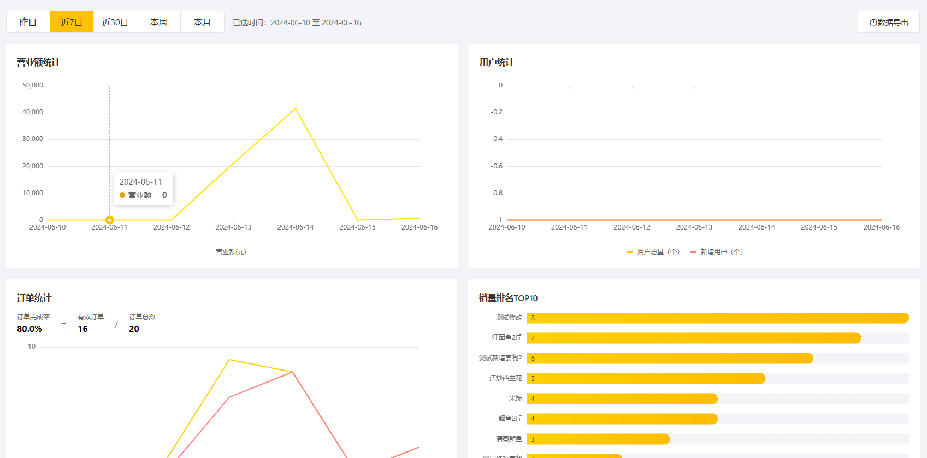The height and width of the screenshot is (458, 927).
Task: Click the 测试修改 sales bar
Action: 717,318
